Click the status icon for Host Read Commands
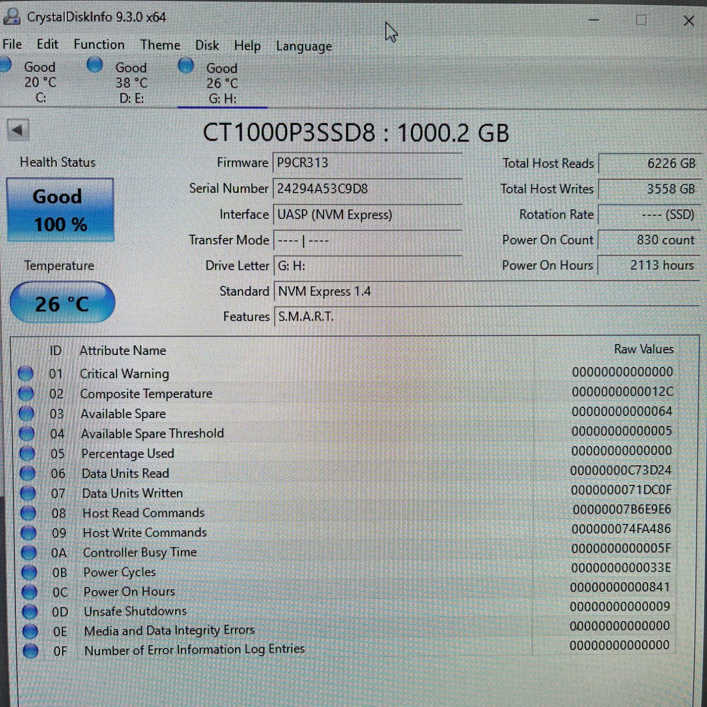The height and width of the screenshot is (707, 707). (29, 513)
